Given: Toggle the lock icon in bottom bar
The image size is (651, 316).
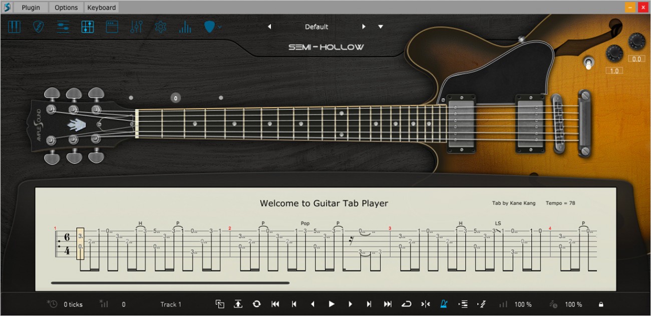Looking at the screenshot, I should pos(601,304).
